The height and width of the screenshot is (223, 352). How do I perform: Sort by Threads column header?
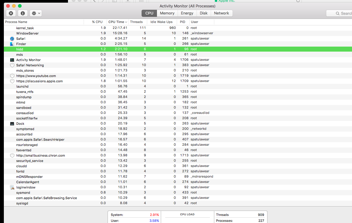[136, 22]
